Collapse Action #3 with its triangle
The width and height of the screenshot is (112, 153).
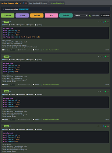coord(3,91)
